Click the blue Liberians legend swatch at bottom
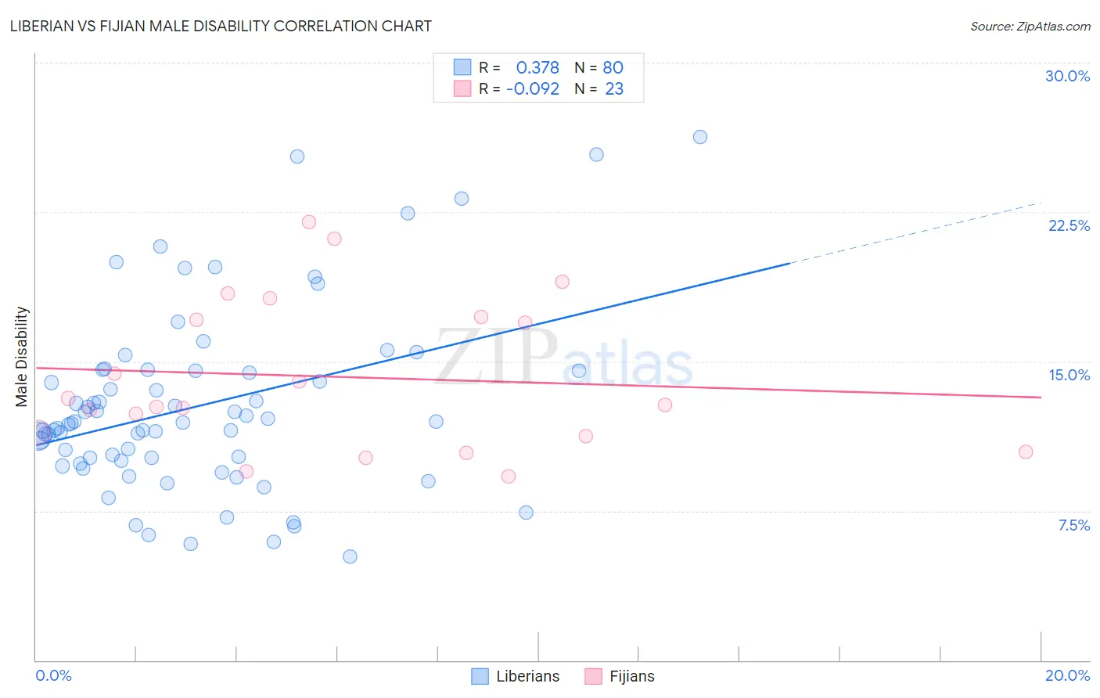1100x698 pixels. coord(480,676)
